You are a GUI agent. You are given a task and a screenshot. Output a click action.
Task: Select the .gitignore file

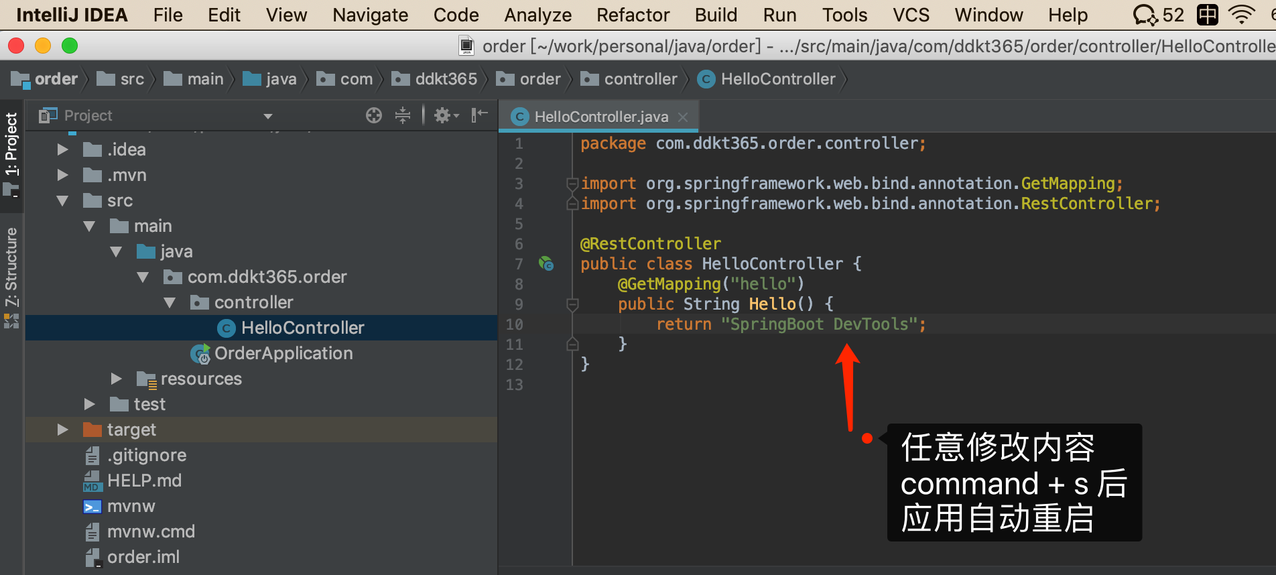pos(147,455)
